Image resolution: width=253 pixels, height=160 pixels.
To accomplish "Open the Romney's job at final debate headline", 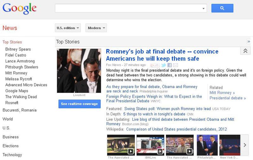I will pyautogui.click(x=162, y=55).
